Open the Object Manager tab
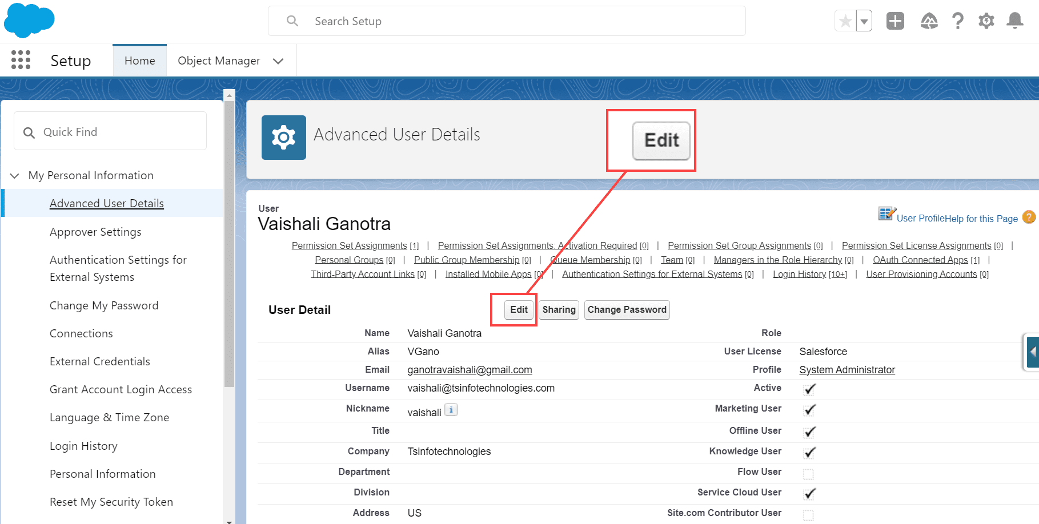Screen dimensions: 1039x524 (x=219, y=61)
